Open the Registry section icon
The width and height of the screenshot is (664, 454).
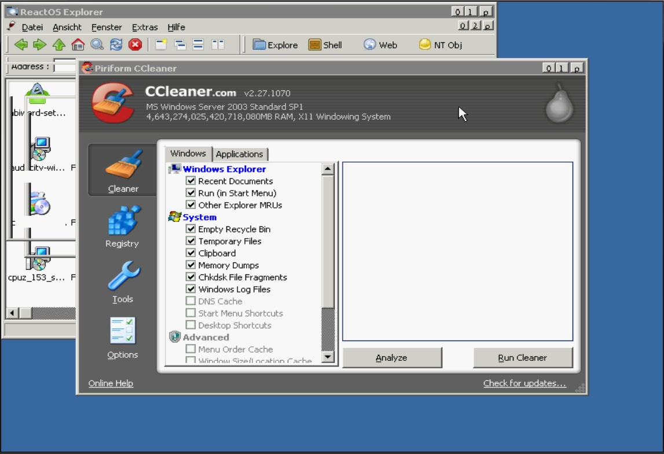click(123, 226)
